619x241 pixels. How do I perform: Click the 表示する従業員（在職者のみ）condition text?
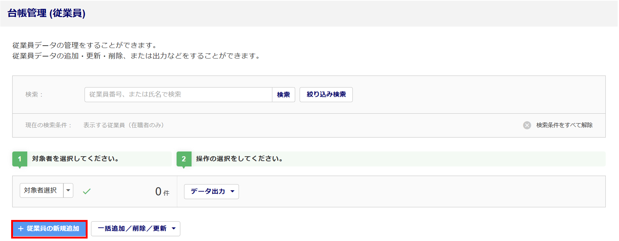click(124, 125)
